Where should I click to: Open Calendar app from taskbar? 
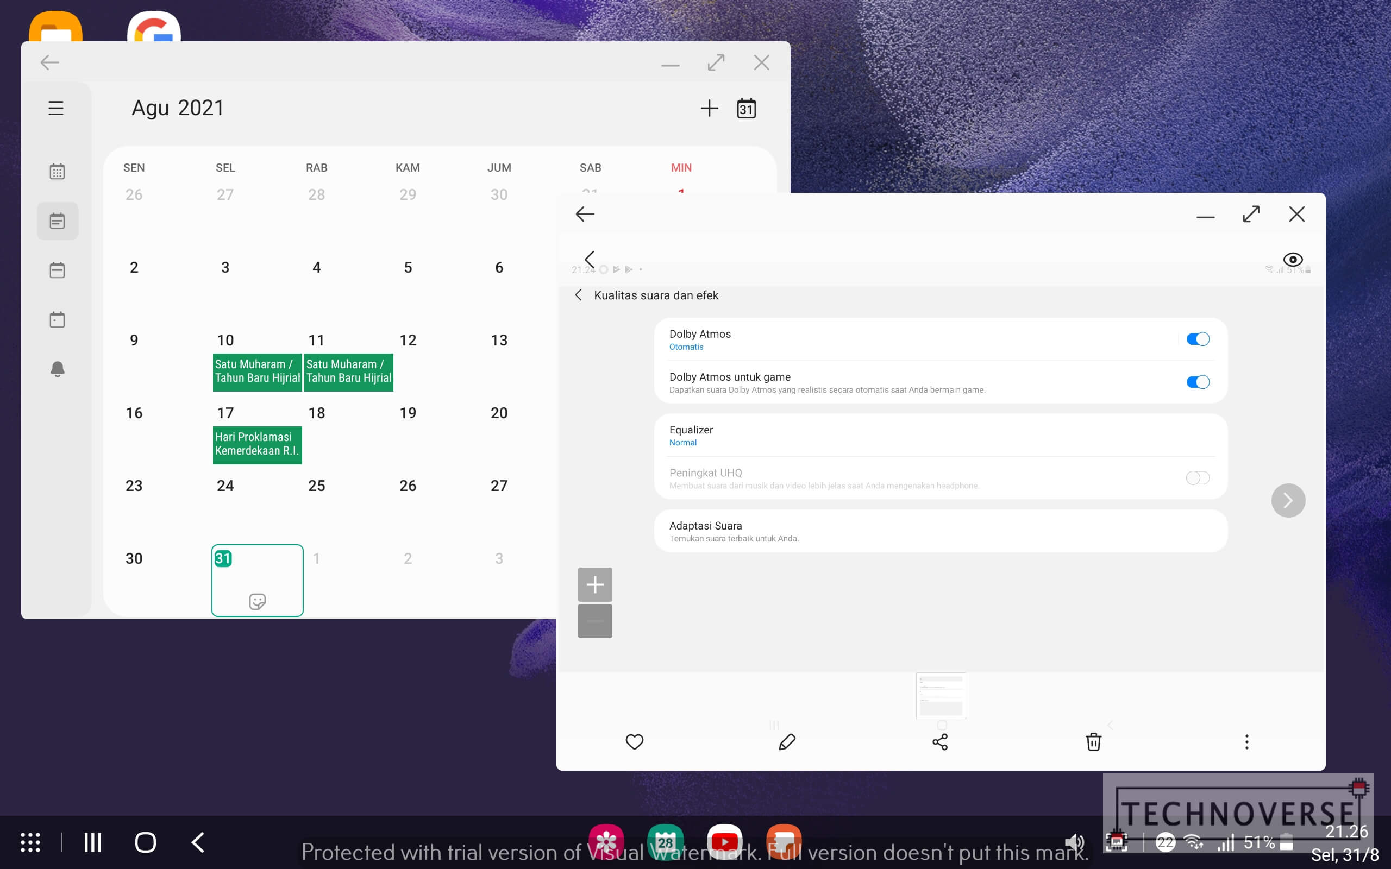(x=665, y=842)
